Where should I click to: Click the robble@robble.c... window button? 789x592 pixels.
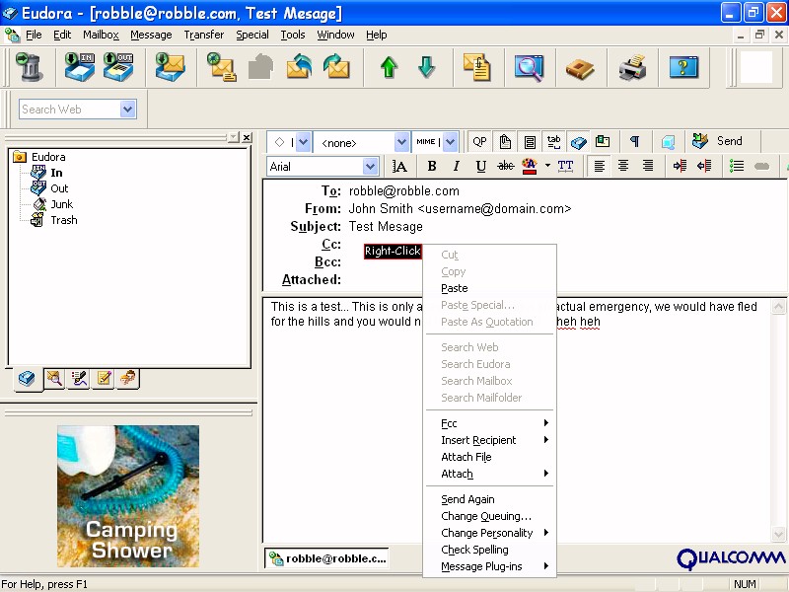[327, 558]
